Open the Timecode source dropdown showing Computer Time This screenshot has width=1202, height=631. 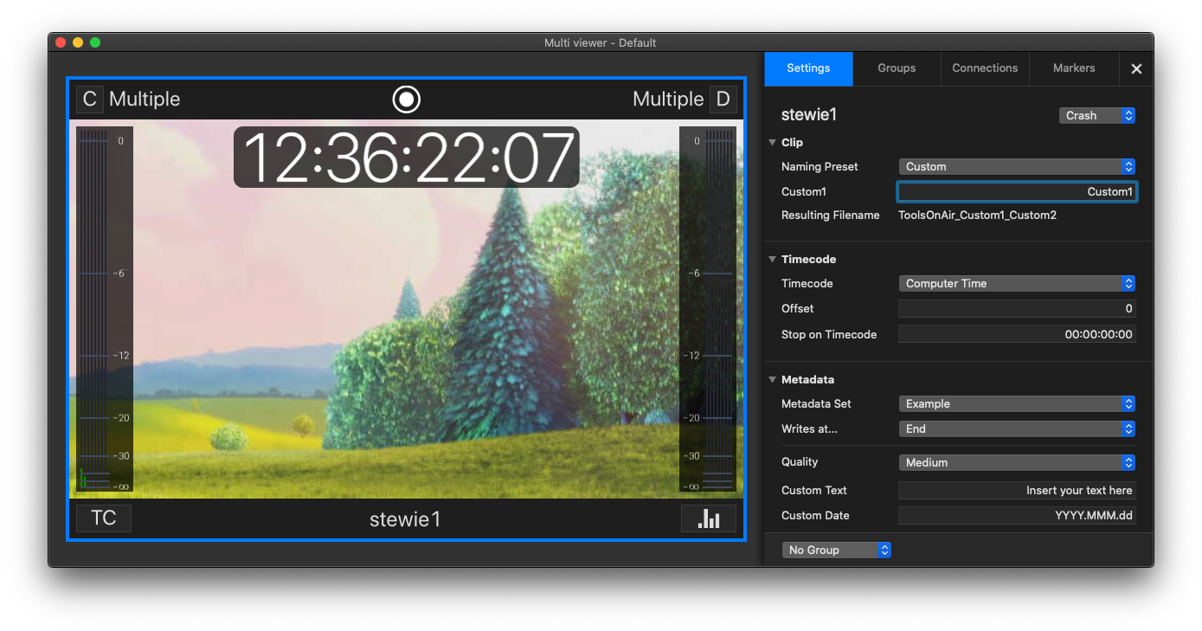(x=1017, y=284)
